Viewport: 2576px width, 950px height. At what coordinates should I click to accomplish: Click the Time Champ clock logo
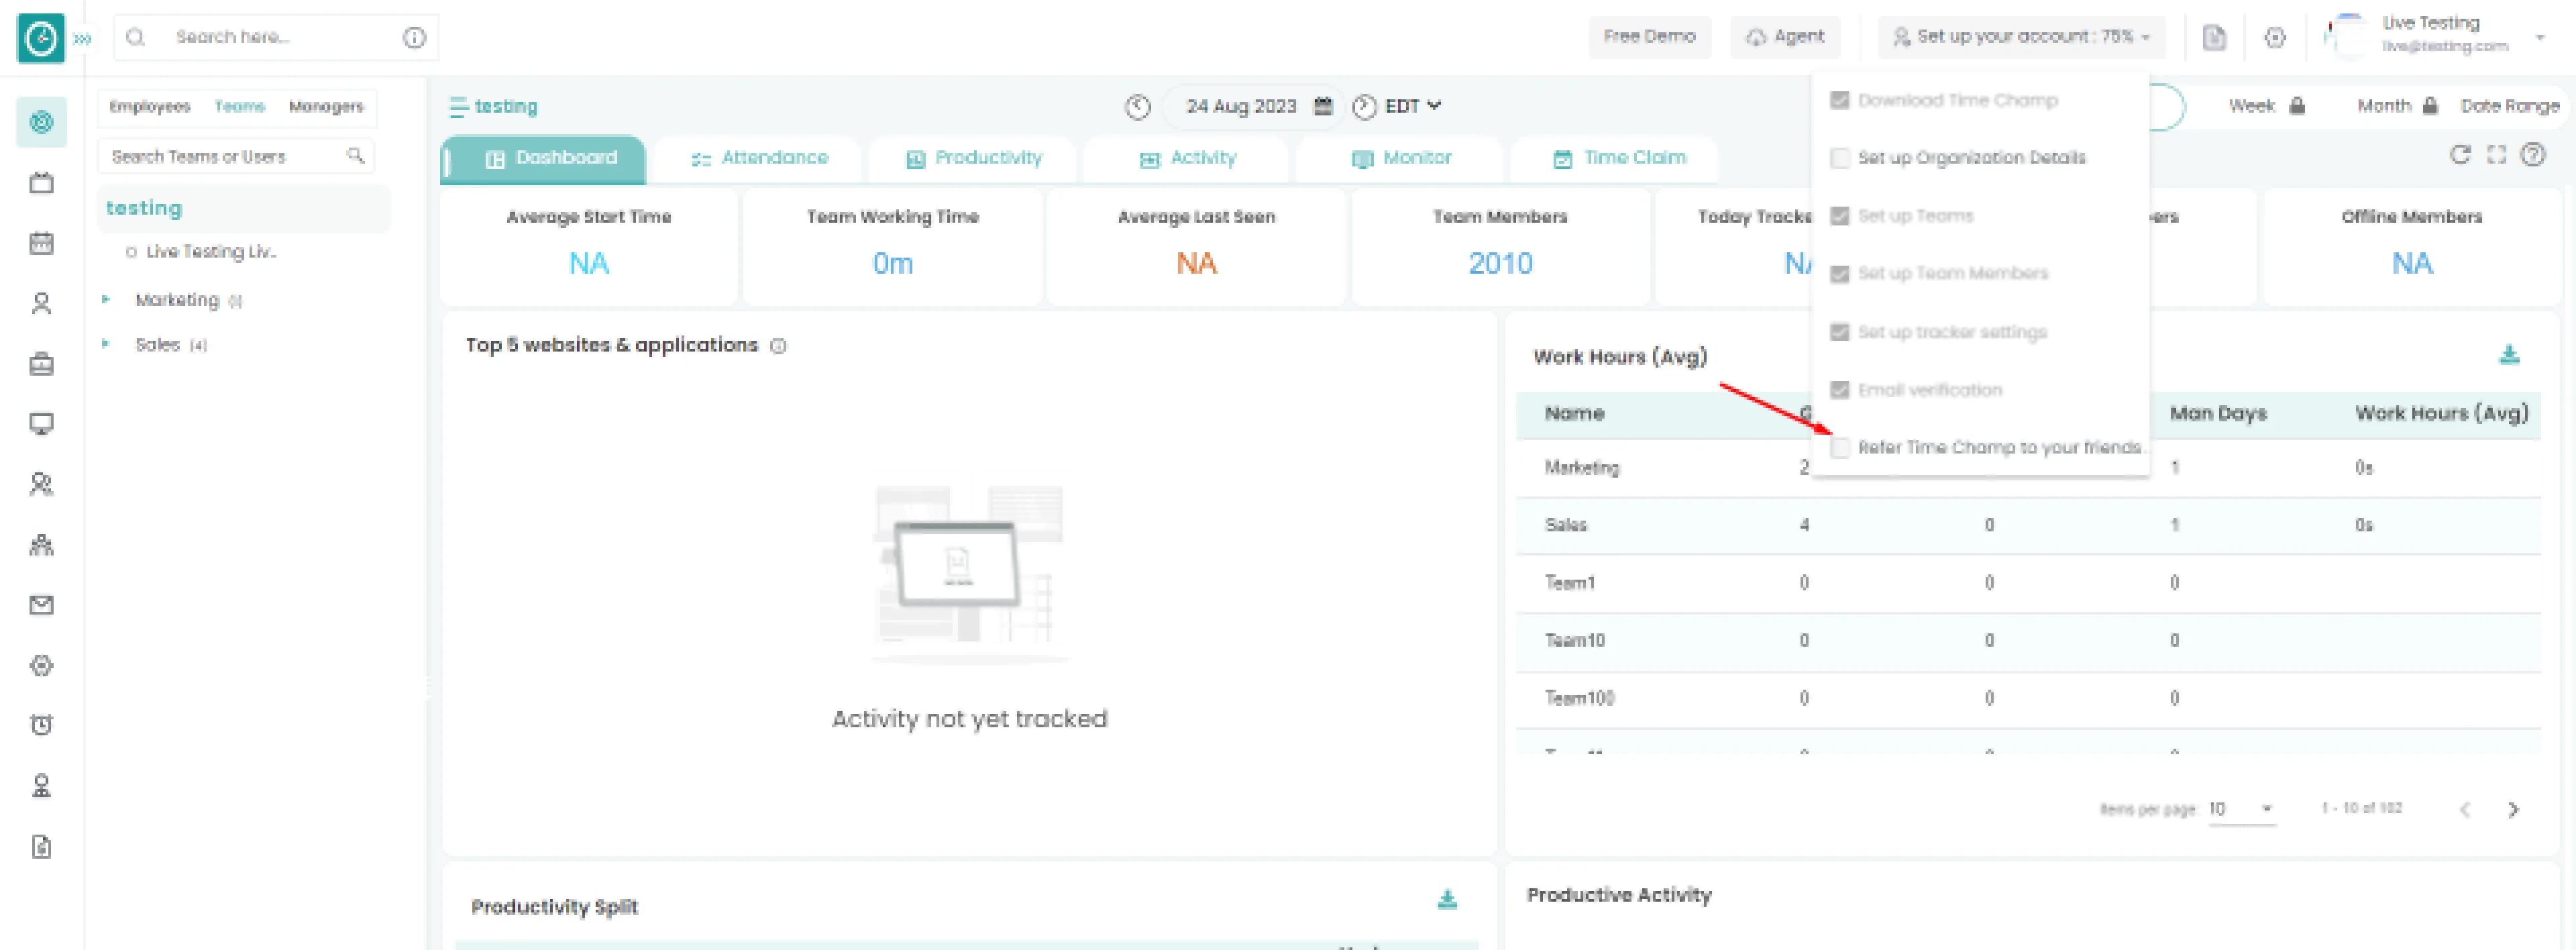41,38
